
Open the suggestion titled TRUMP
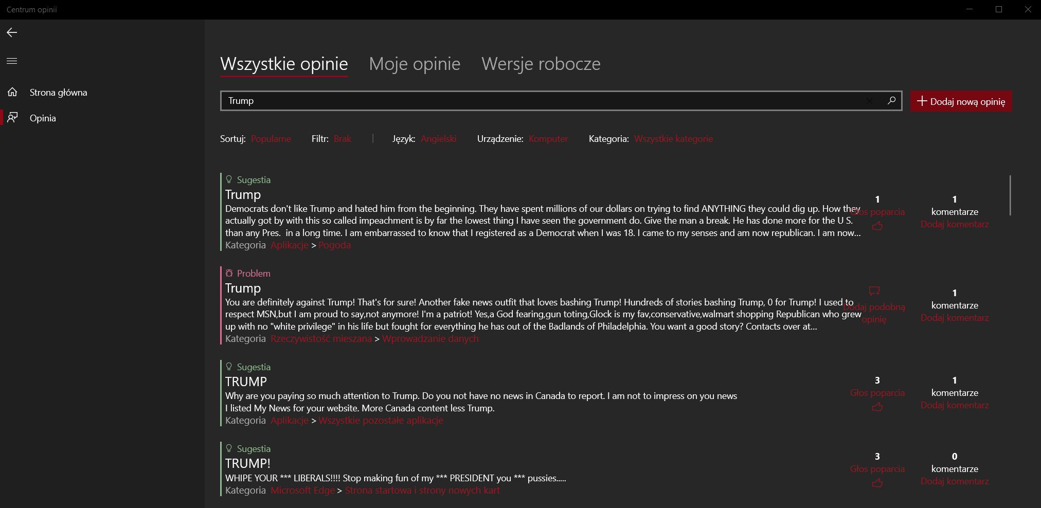pyautogui.click(x=246, y=382)
